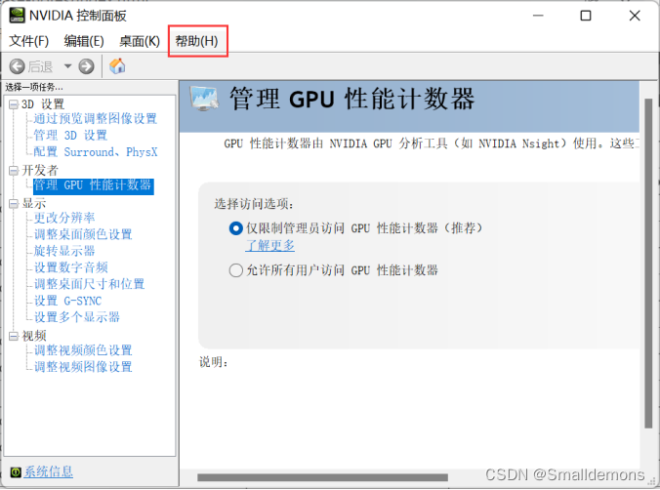The image size is (660, 490).
Task: Minimize the NVIDIA 控制面板 window
Action: [538, 16]
